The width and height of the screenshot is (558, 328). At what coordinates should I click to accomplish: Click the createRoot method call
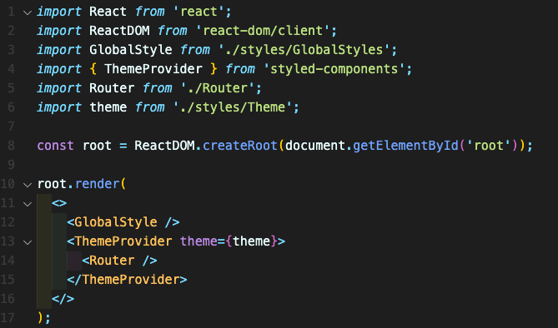240,146
